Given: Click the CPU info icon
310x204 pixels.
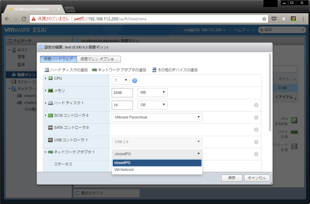Looking at the screenshot, I should tap(134, 81).
